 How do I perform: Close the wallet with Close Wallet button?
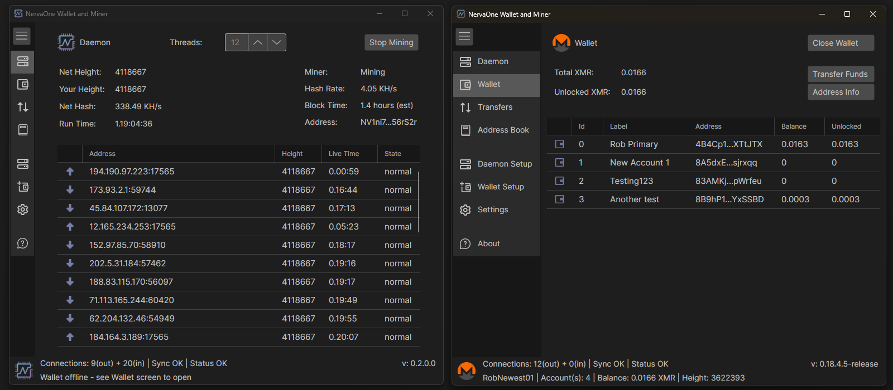coord(841,43)
